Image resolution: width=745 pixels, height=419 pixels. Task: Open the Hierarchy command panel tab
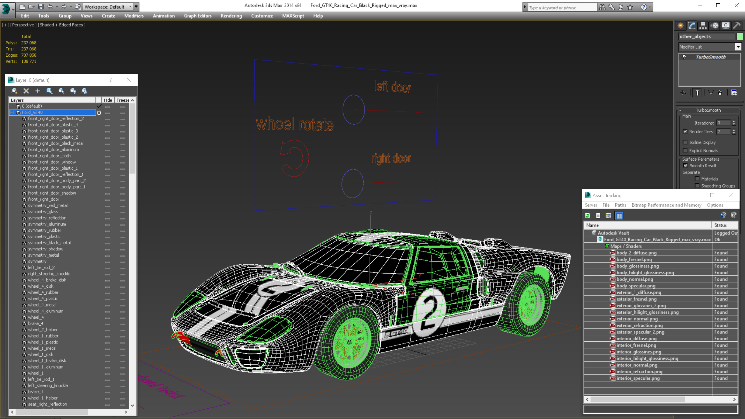pyautogui.click(x=703, y=26)
